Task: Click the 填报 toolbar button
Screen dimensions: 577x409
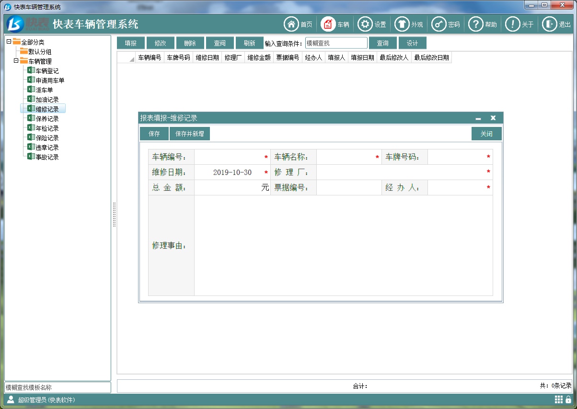Action: [x=131, y=43]
